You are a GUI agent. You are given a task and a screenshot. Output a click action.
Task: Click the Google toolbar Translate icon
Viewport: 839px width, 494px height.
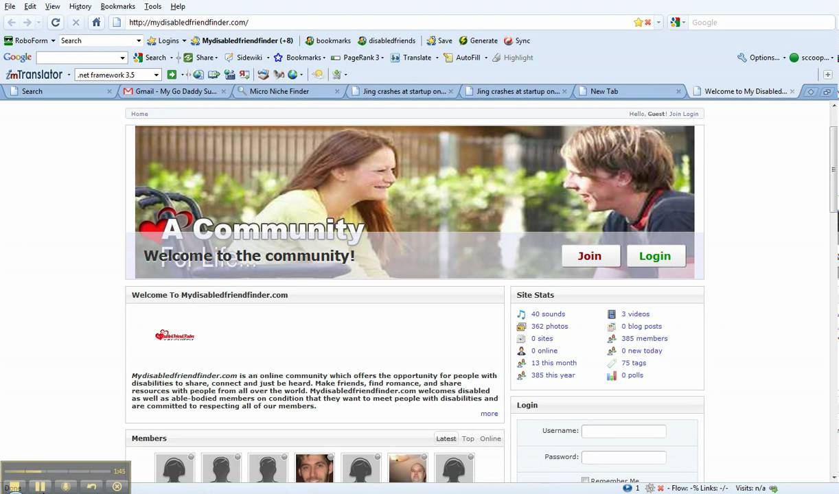[x=395, y=58]
